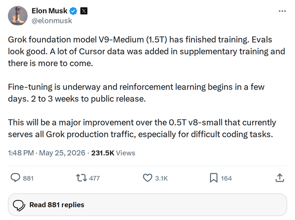Viewport: 295px width, 220px height.
Task: Visit the @elonmusk handle link
Action: pos(52,21)
